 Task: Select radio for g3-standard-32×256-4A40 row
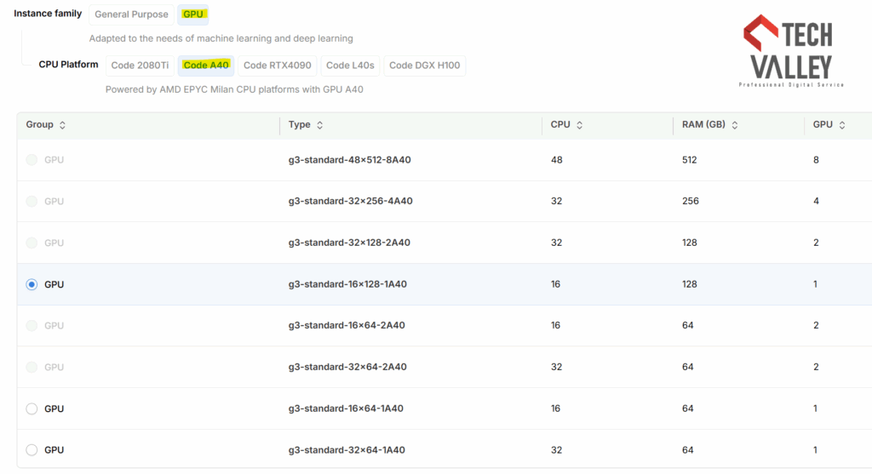point(32,201)
